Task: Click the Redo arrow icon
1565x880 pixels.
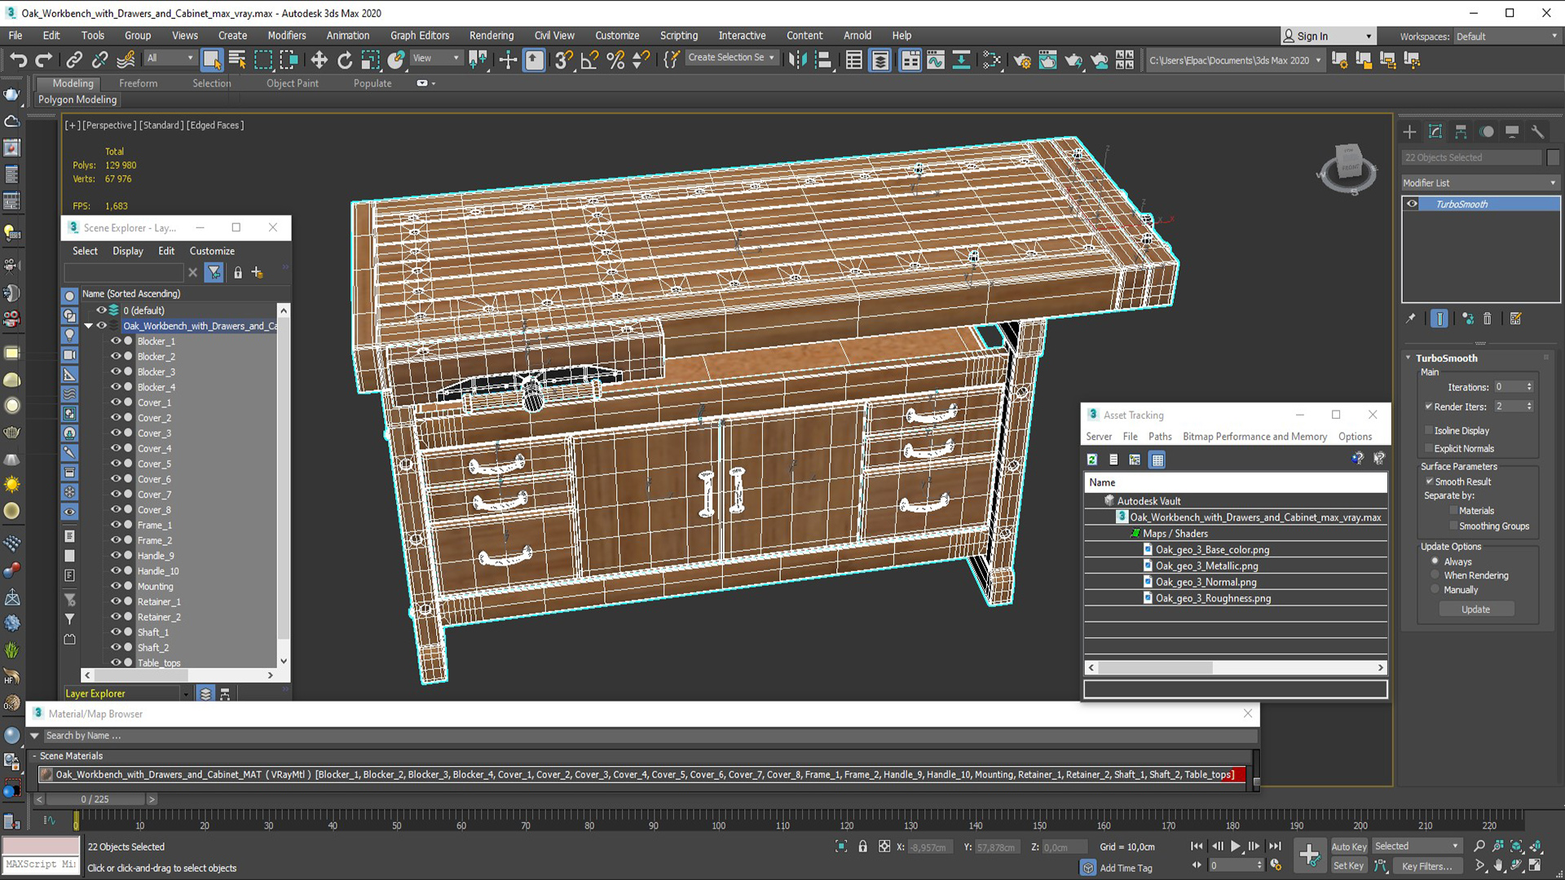Action: pyautogui.click(x=44, y=59)
